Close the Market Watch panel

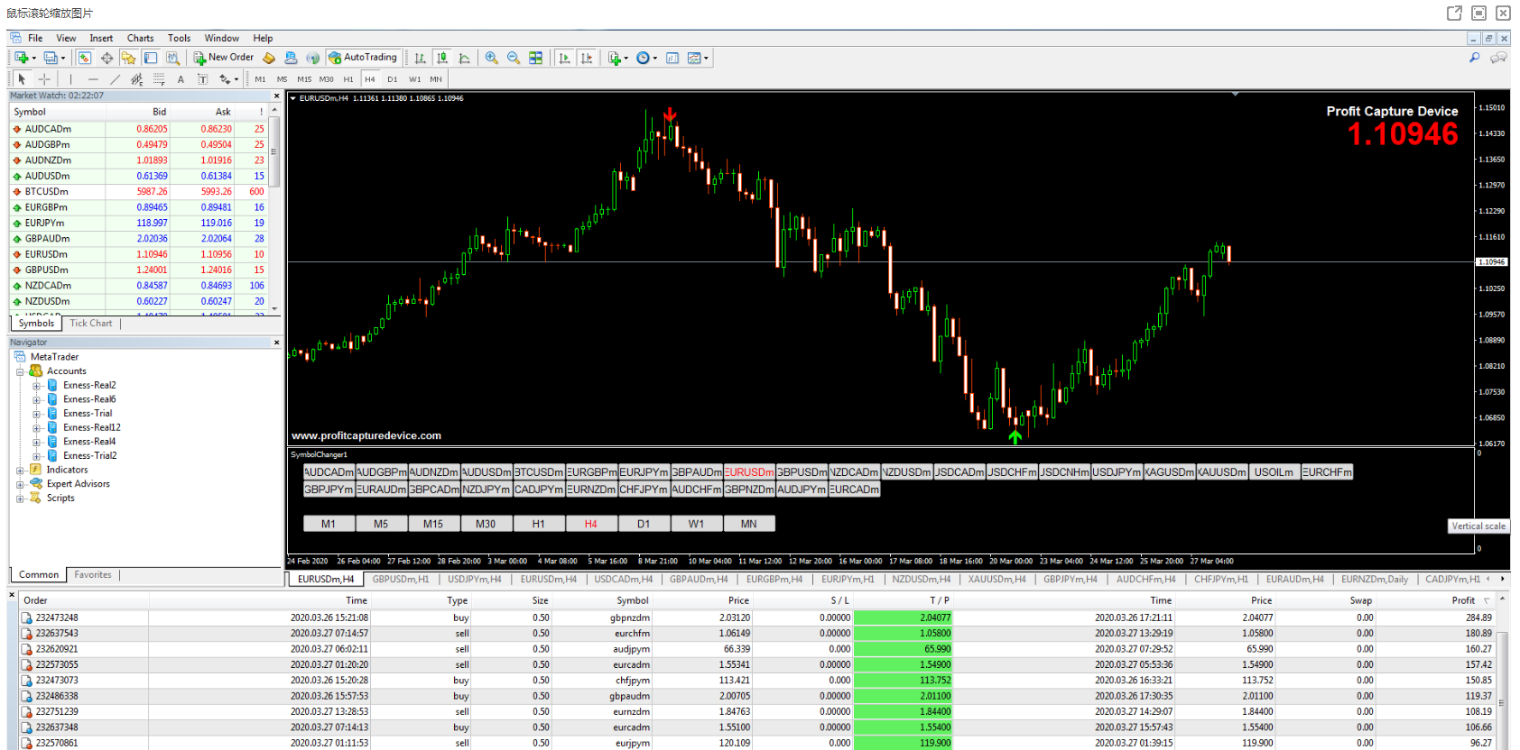276,96
